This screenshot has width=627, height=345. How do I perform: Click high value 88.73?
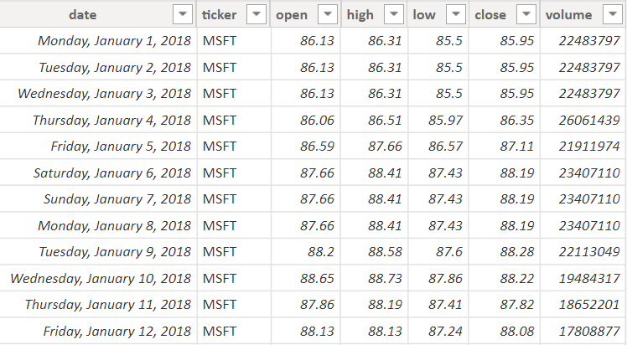[385, 278]
